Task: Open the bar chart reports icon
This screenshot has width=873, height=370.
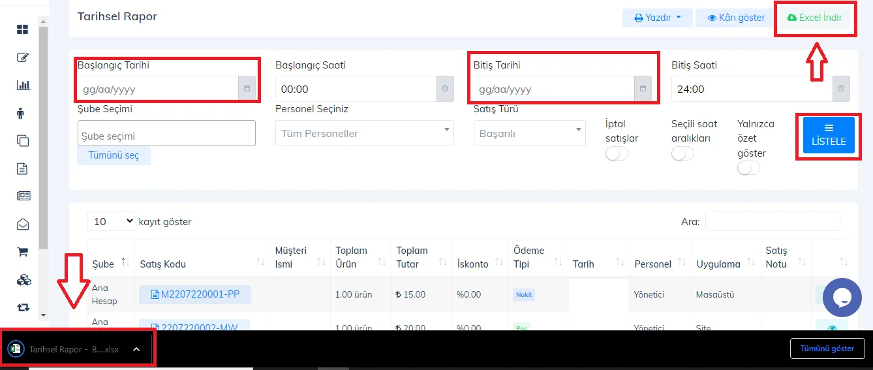Action: pyautogui.click(x=23, y=85)
